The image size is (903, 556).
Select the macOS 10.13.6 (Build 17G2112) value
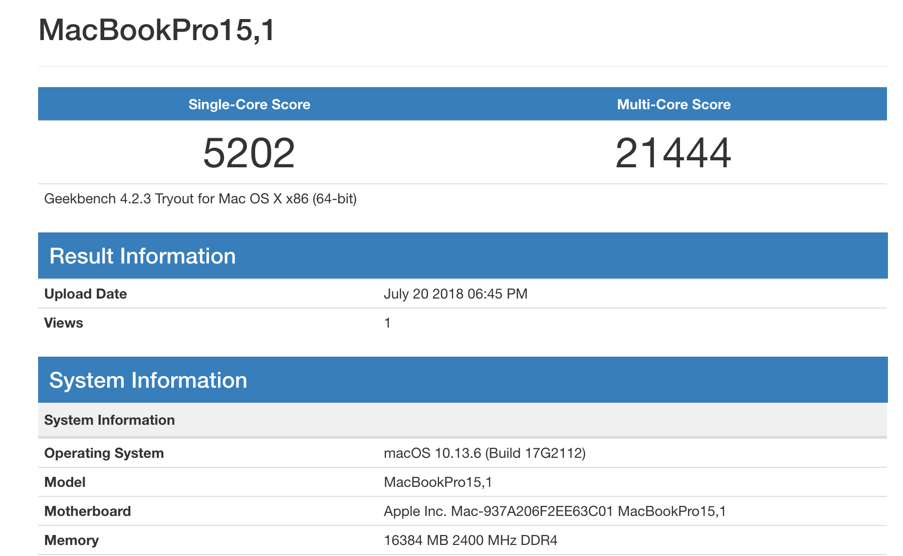[x=485, y=453]
